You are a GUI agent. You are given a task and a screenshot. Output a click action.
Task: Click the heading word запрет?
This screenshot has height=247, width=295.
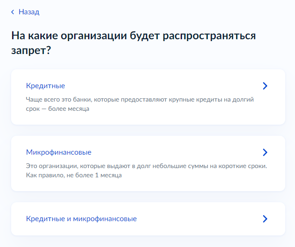point(31,50)
